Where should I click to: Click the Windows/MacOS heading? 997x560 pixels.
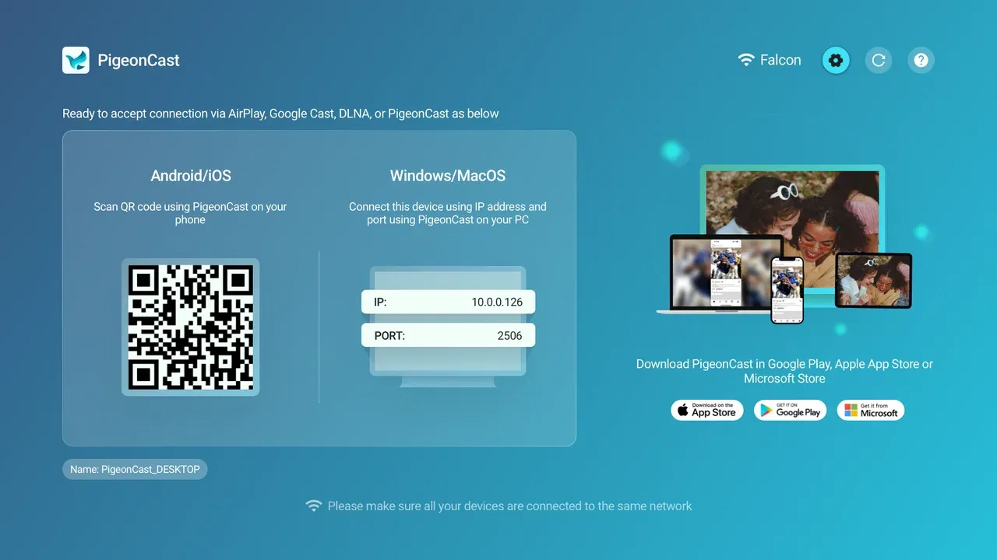click(x=448, y=176)
